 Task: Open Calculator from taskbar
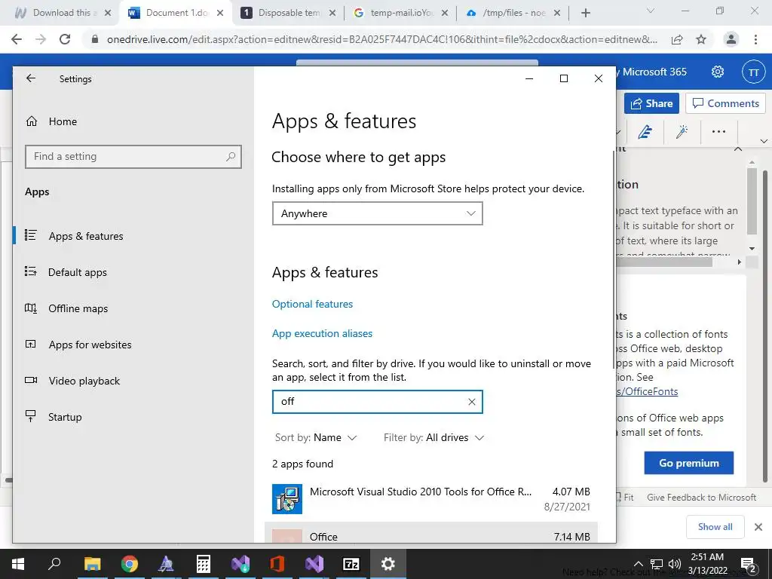203,564
